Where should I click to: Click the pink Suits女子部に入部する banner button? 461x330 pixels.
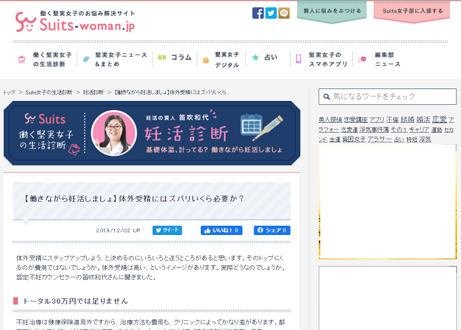click(x=412, y=11)
